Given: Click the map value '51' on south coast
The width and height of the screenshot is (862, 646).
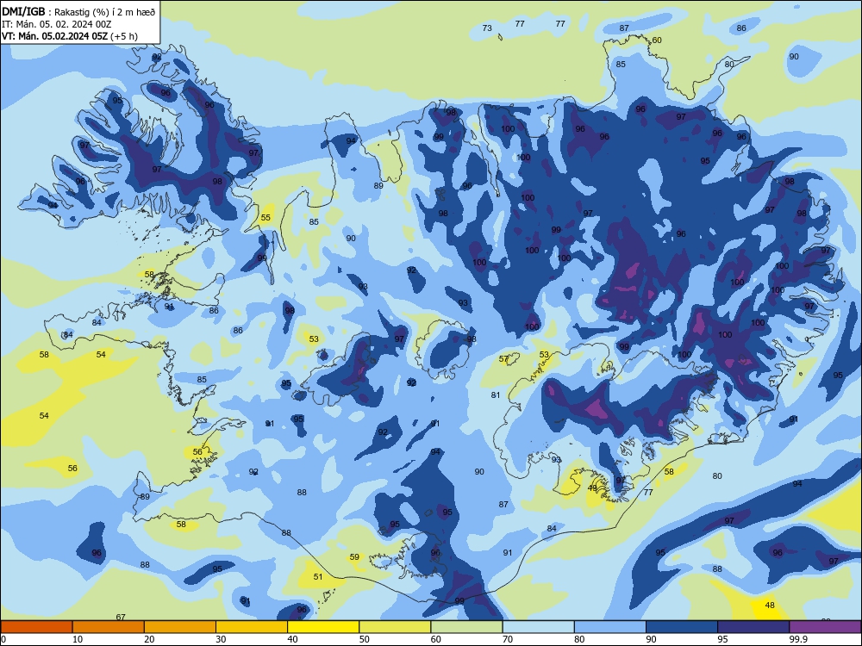Looking at the screenshot, I should tap(318, 577).
